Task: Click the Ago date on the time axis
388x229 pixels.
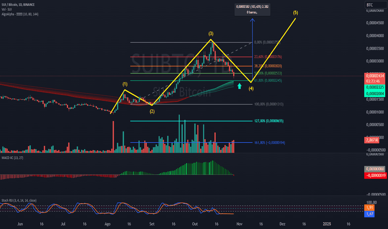Action: click(x=107, y=224)
